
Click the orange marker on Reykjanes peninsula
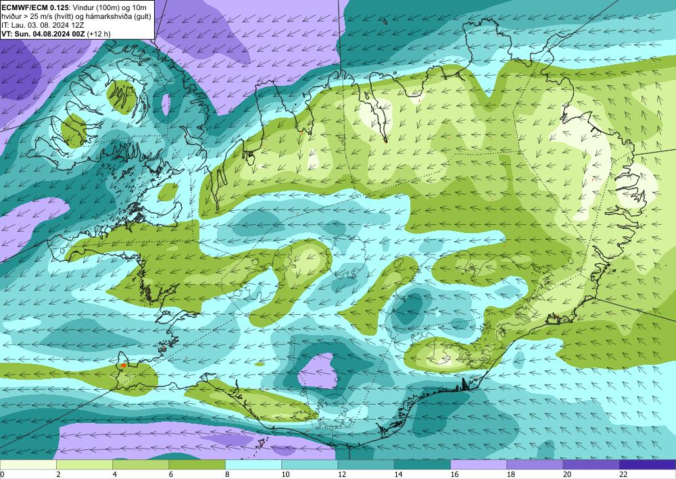pos(124,365)
